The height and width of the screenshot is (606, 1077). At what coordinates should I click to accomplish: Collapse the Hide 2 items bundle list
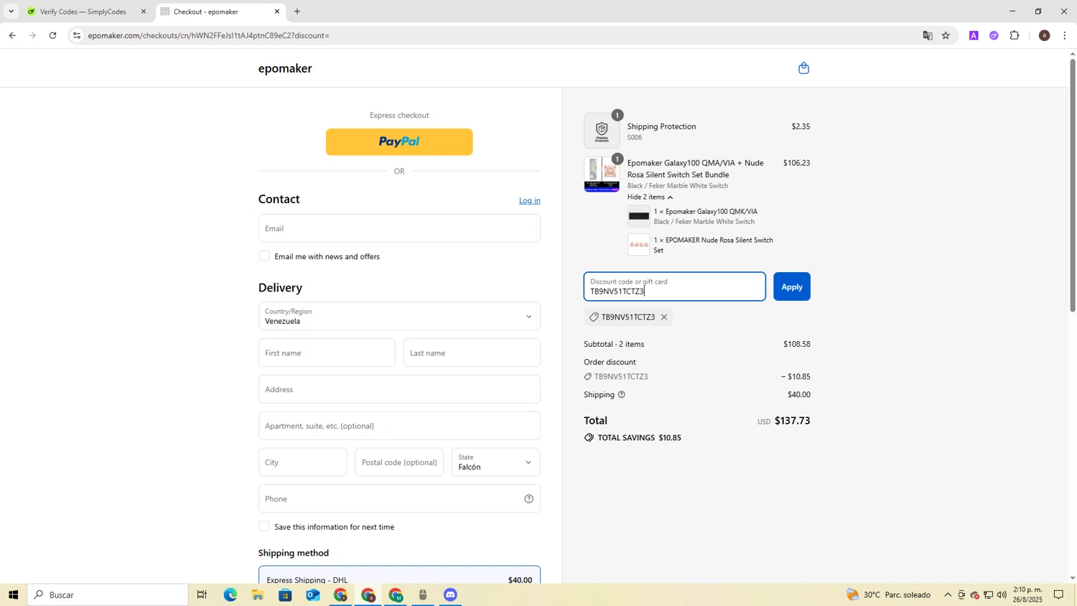[650, 197]
